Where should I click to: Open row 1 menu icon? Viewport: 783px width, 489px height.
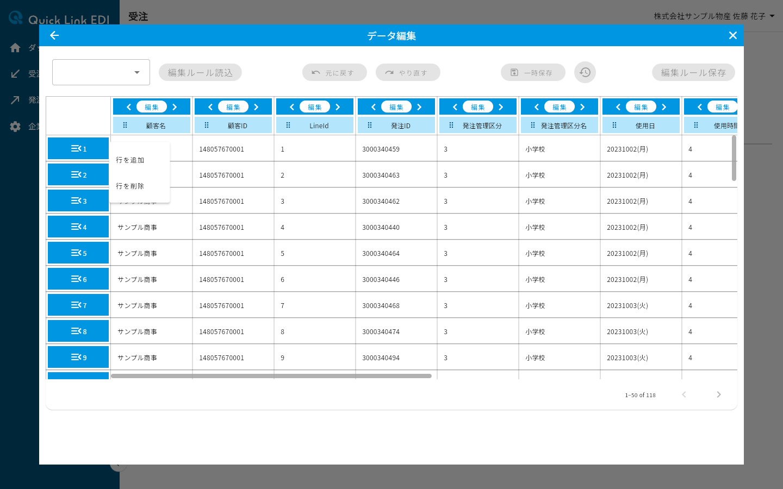tap(76, 148)
